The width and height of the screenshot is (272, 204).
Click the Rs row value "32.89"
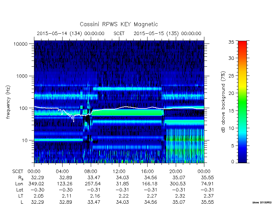tap(66, 177)
